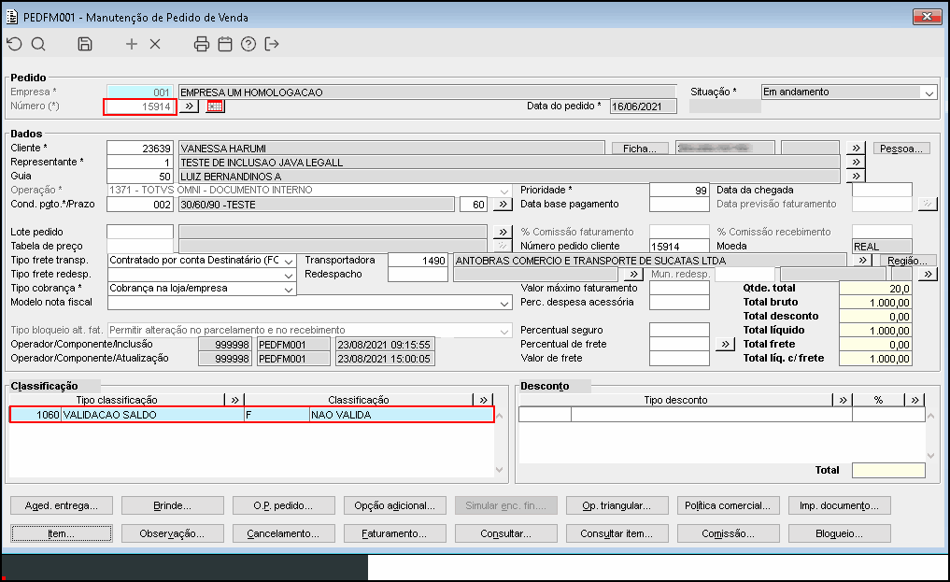Click the Prioridade input field
This screenshot has height=582, width=950.
tap(679, 190)
